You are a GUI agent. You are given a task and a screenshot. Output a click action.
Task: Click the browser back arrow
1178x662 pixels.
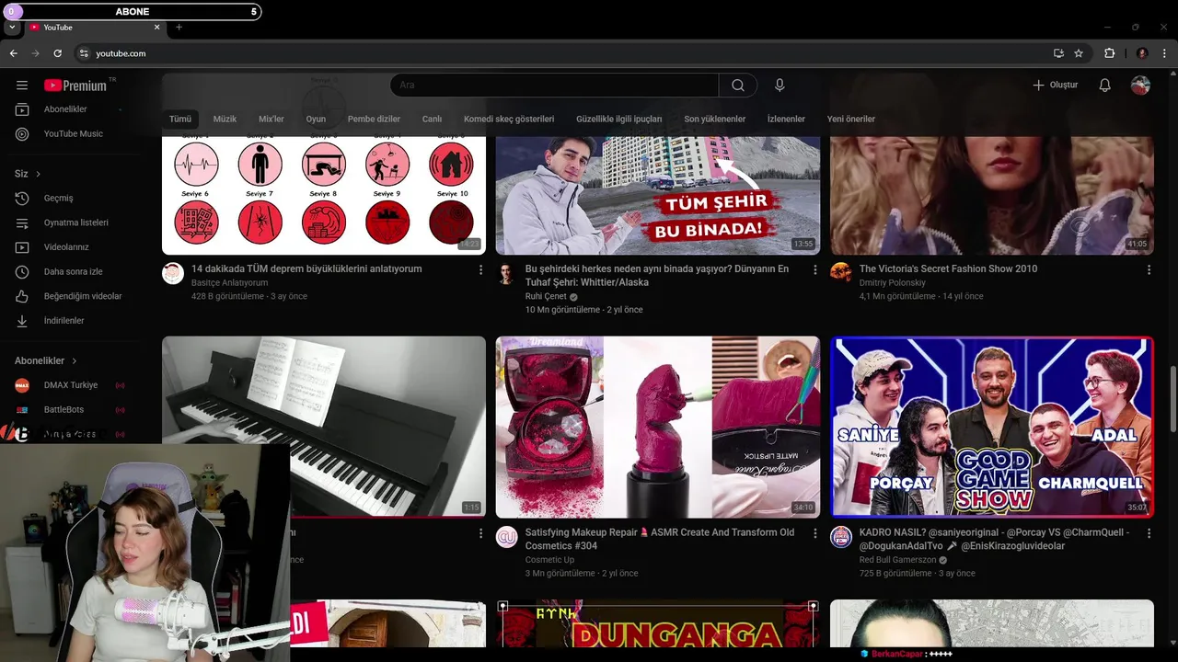pyautogui.click(x=14, y=53)
